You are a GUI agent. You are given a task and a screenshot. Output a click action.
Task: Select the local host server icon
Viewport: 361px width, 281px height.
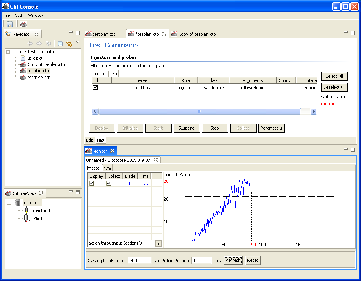coord(18,203)
